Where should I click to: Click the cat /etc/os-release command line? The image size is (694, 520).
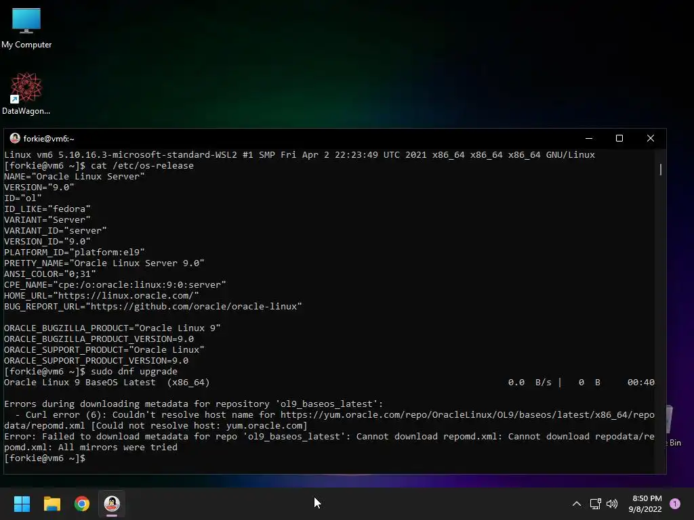[99, 166]
